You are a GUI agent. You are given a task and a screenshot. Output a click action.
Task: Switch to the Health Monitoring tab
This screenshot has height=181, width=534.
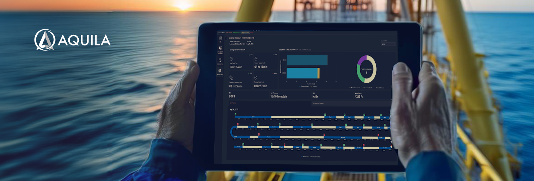(x=237, y=33)
